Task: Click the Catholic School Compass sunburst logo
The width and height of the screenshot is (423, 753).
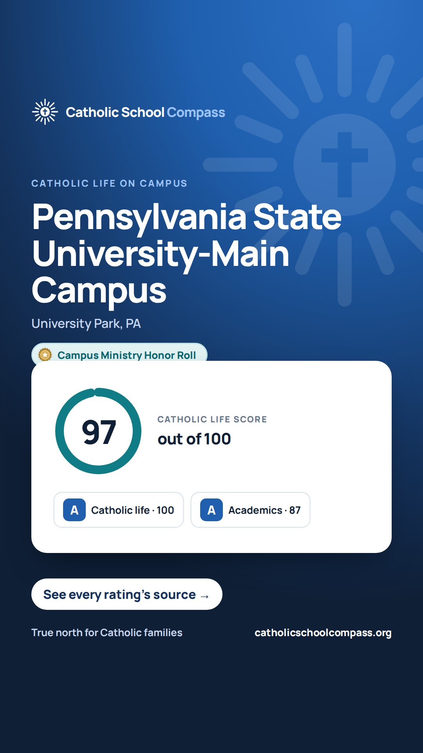Action: coord(45,112)
